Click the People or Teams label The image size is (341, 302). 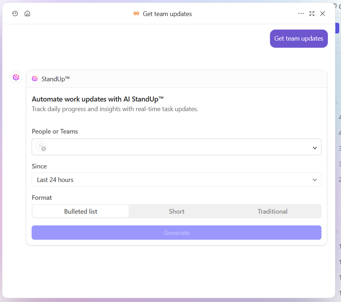55,131
